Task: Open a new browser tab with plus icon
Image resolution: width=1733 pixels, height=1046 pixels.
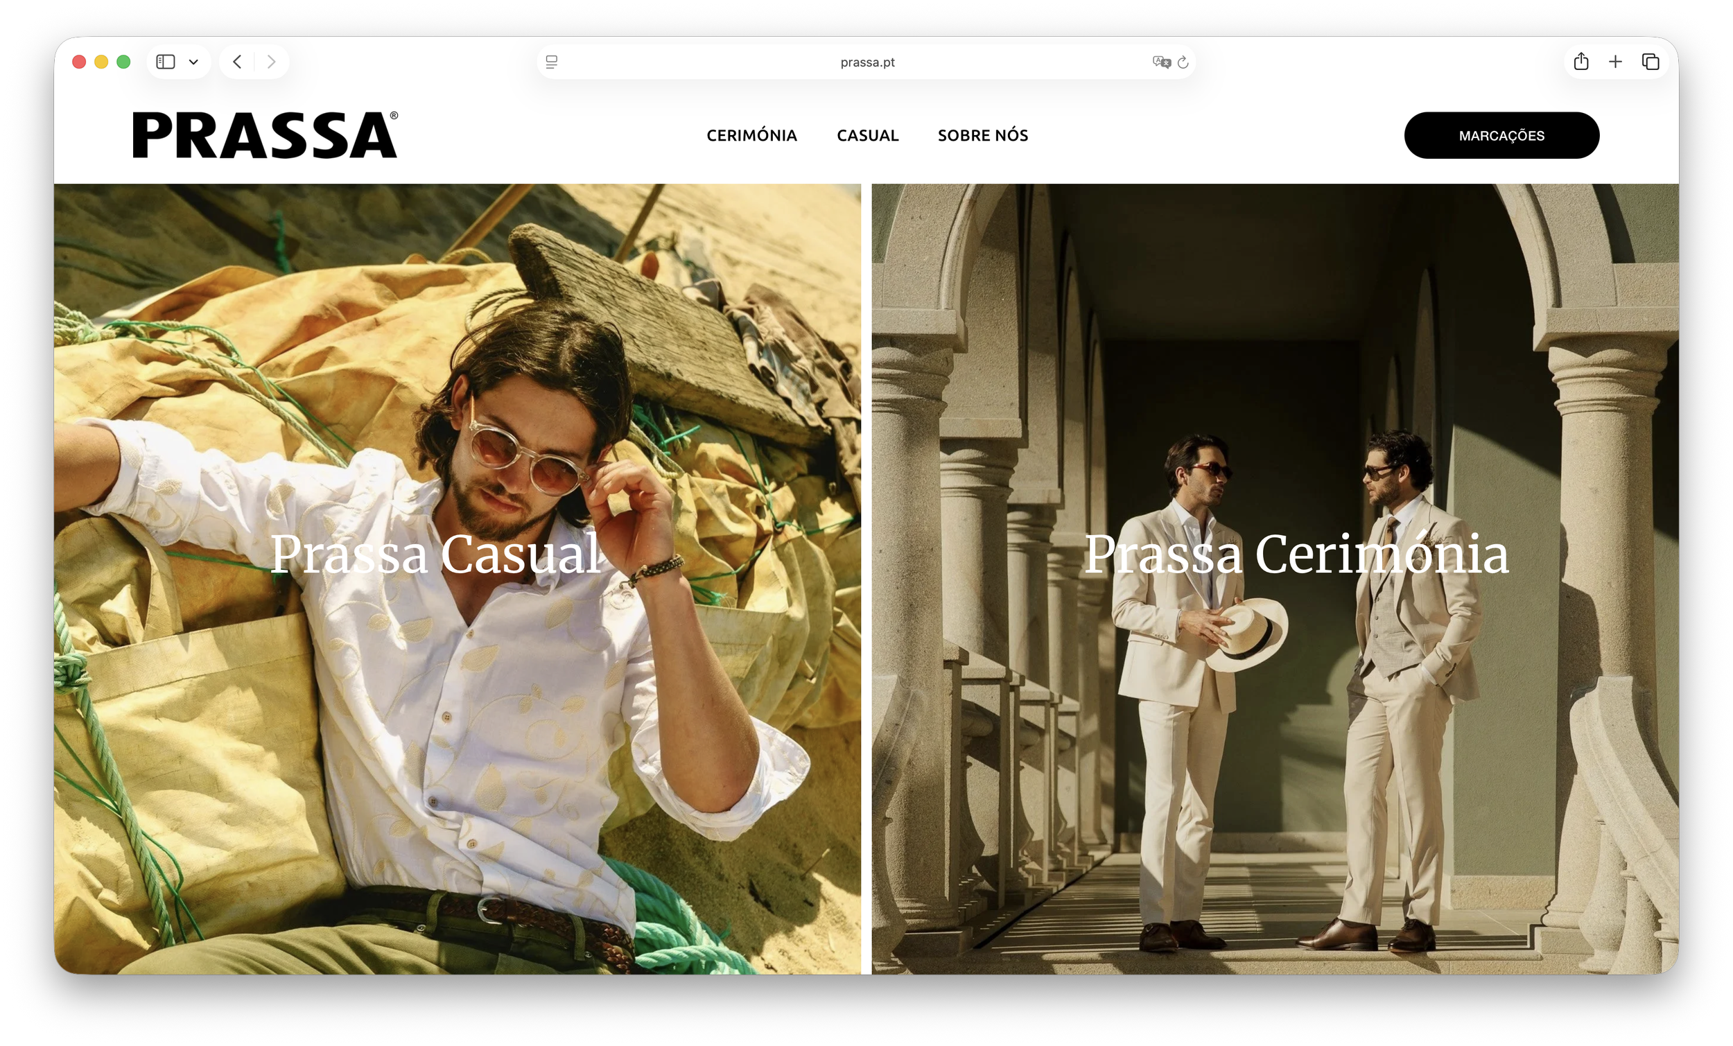Action: pyautogui.click(x=1616, y=62)
